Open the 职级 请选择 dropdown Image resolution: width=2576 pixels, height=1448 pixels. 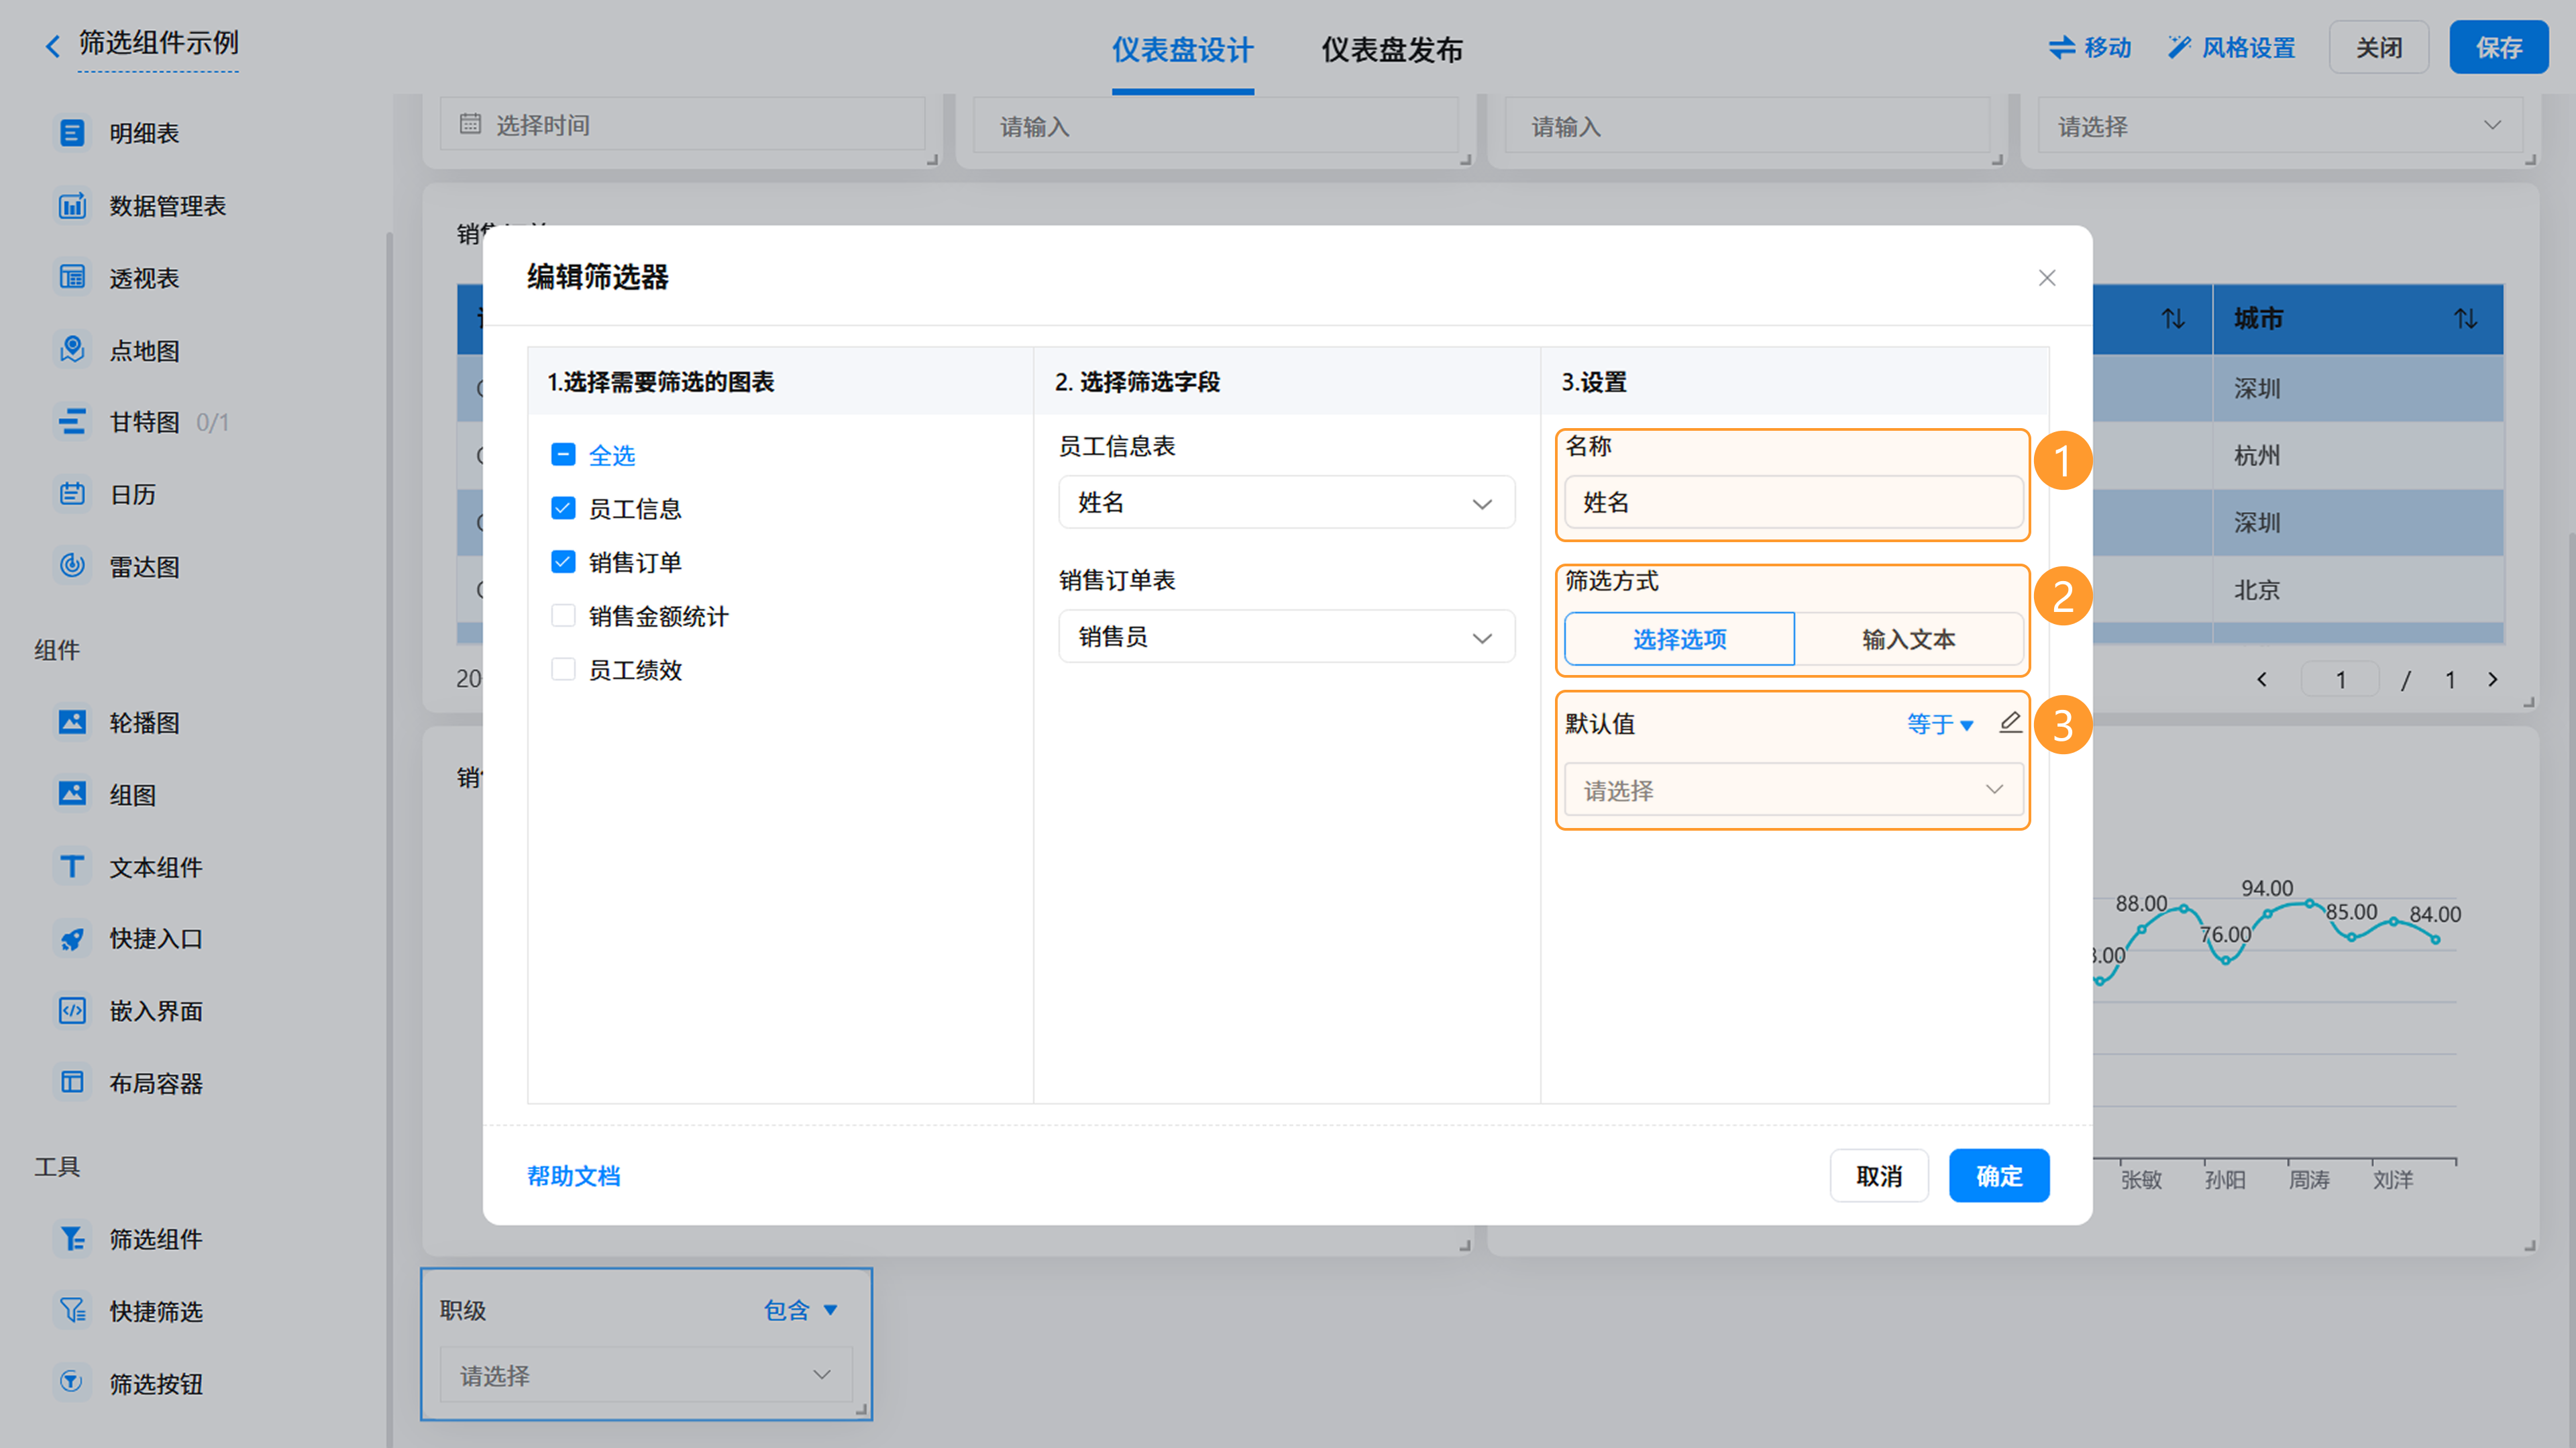point(646,1375)
